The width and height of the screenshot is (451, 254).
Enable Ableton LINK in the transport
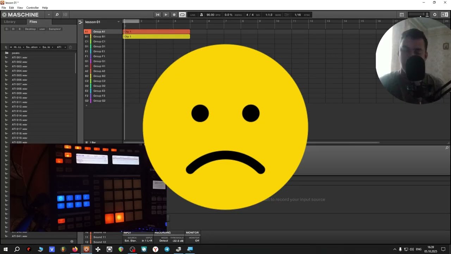coord(193,15)
